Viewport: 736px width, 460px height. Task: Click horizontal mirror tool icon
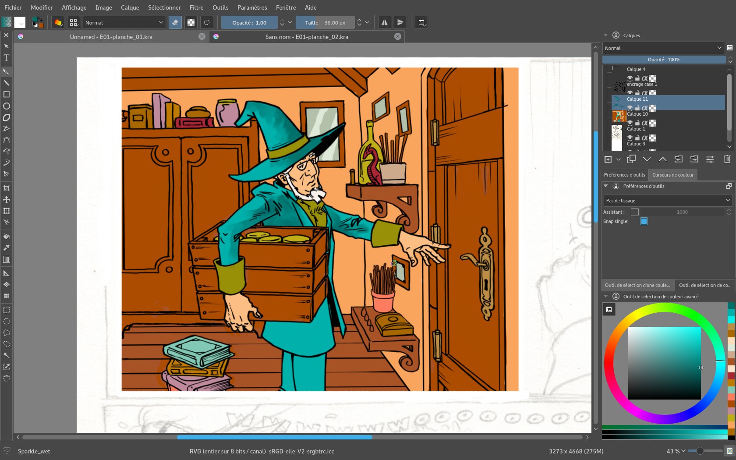click(x=384, y=22)
